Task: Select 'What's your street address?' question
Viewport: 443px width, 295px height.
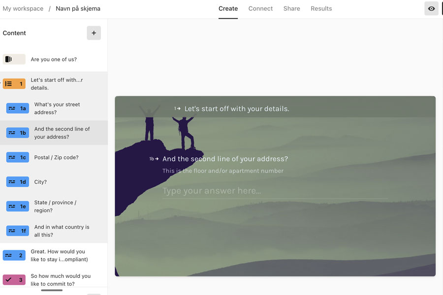Action: 54,108
